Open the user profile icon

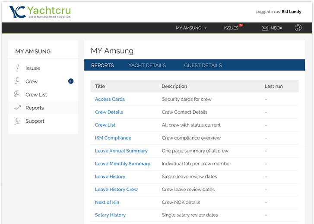pyautogui.click(x=298, y=28)
